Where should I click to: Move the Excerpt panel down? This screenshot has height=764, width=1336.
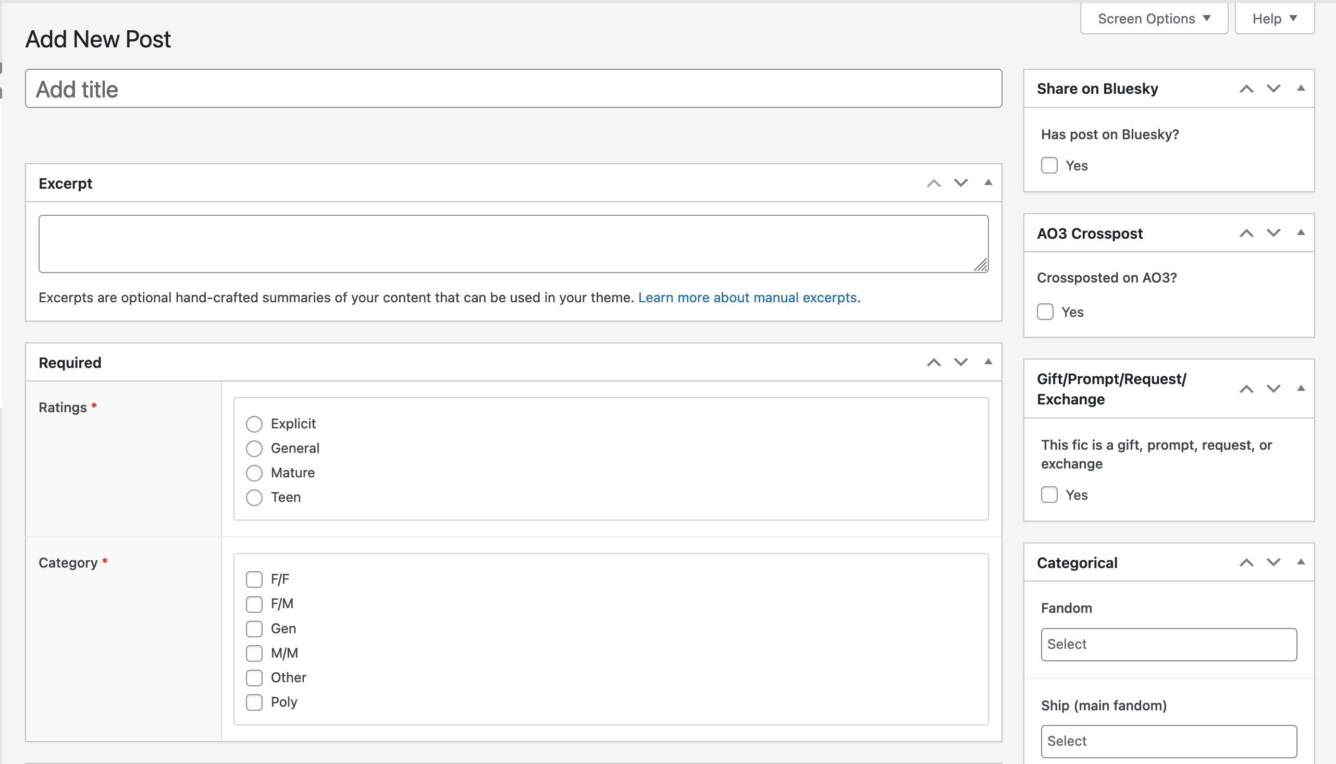(960, 182)
